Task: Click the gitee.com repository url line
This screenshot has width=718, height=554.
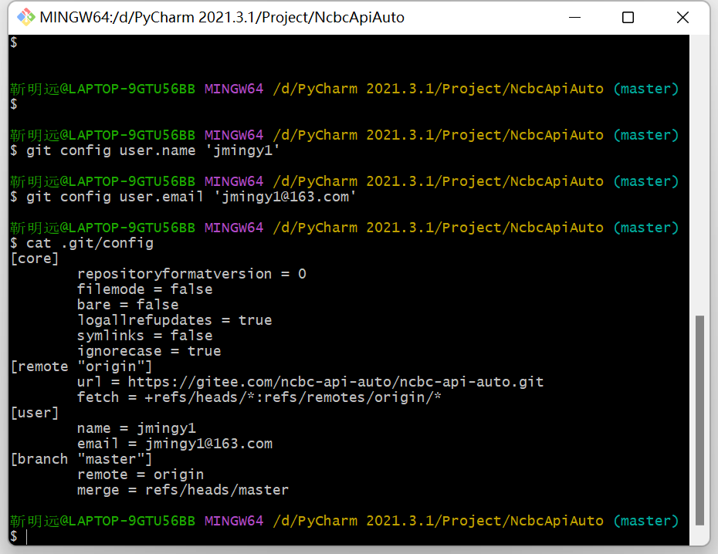Action: (x=310, y=382)
